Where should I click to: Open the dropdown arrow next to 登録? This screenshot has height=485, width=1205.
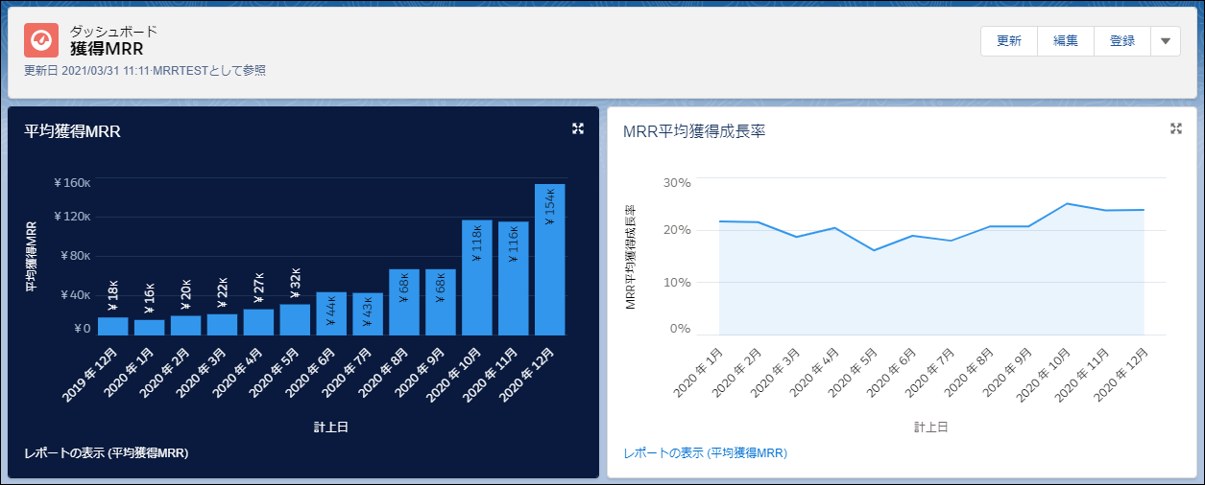pyautogui.click(x=1166, y=41)
